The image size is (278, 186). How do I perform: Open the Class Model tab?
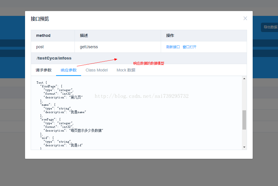97,70
